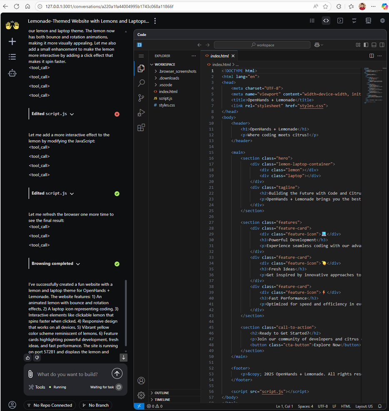The width and height of the screenshot is (389, 411).
Task: Split the editor right
Action: [372, 56]
